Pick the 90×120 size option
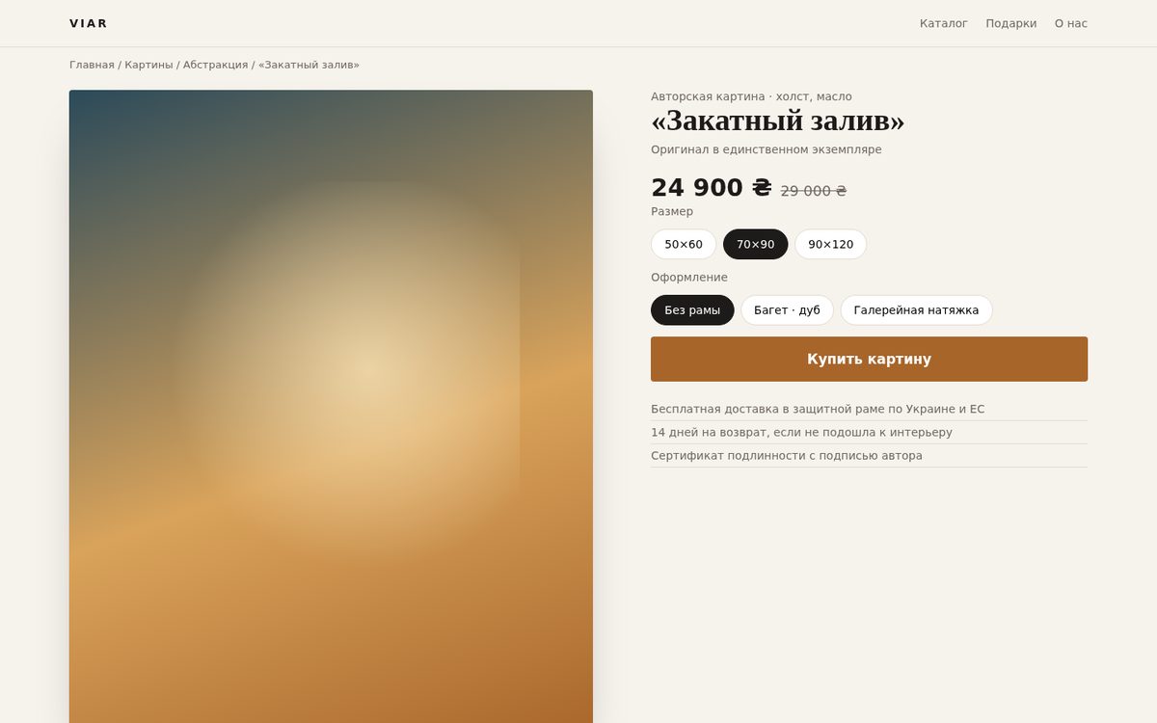The width and height of the screenshot is (1157, 723). (830, 244)
